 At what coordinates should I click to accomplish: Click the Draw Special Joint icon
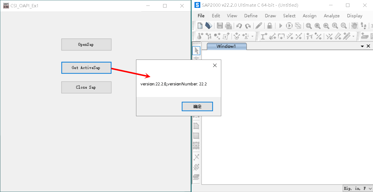pos(196,157)
